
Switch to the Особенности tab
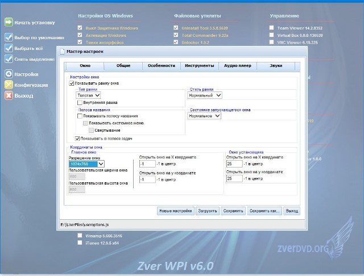[162, 66]
